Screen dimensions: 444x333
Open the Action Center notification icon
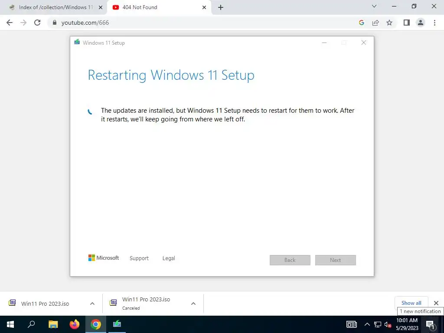tap(430, 324)
